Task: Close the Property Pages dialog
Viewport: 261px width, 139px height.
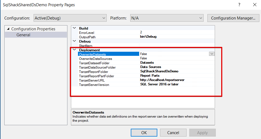Action: point(255,5)
